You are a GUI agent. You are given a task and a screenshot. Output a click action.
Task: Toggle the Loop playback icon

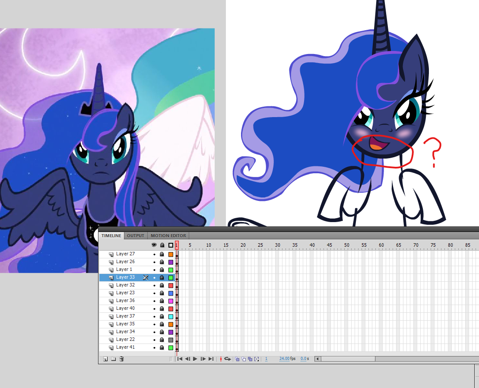click(228, 359)
